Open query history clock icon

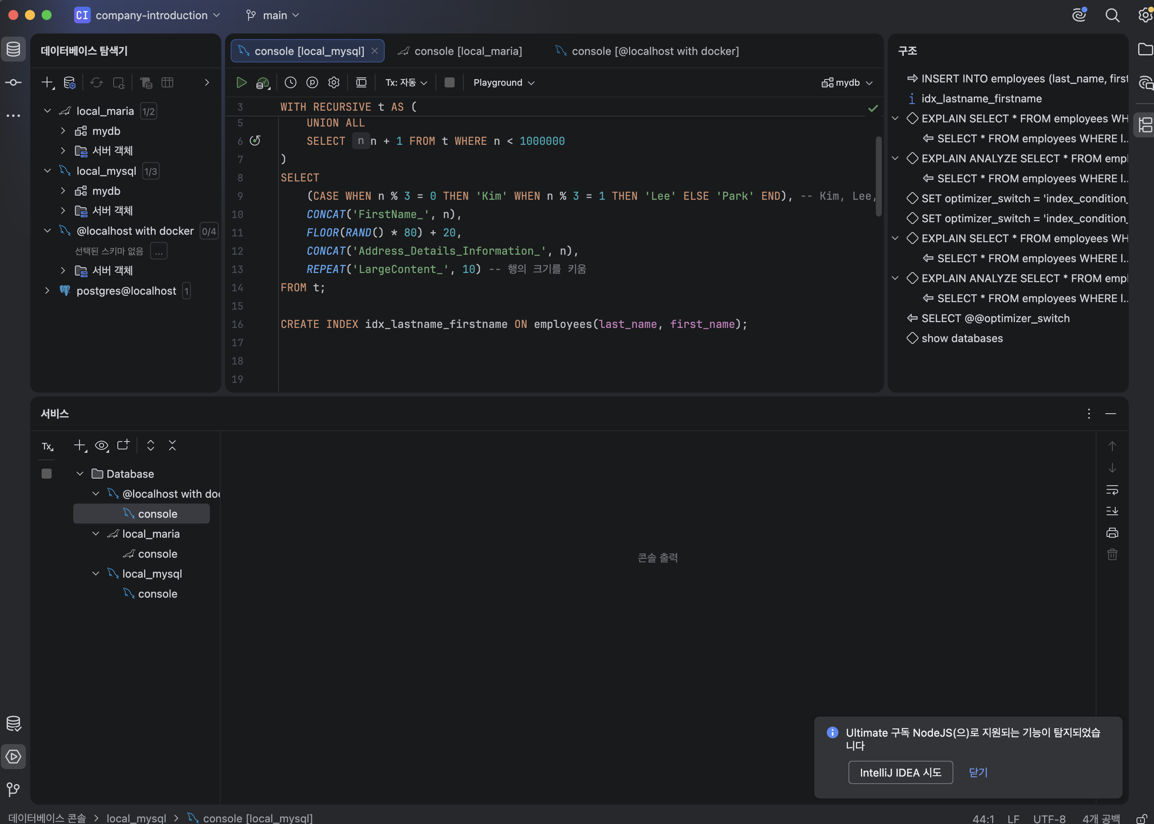290,83
